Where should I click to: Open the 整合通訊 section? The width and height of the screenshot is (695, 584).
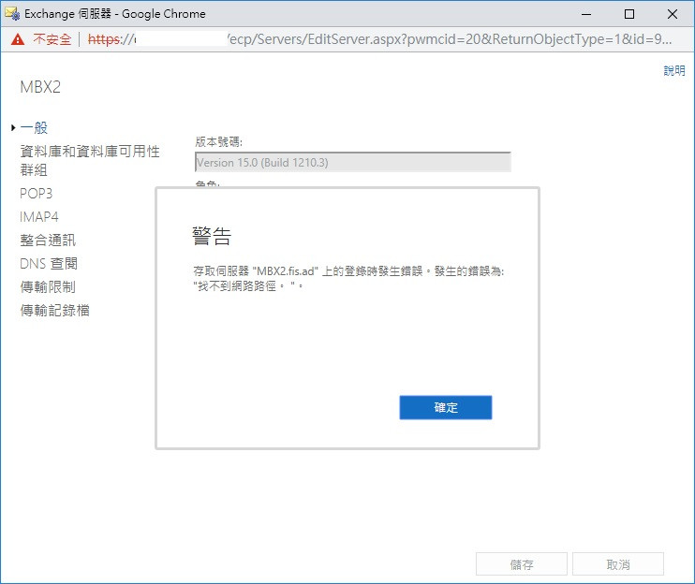(48, 241)
